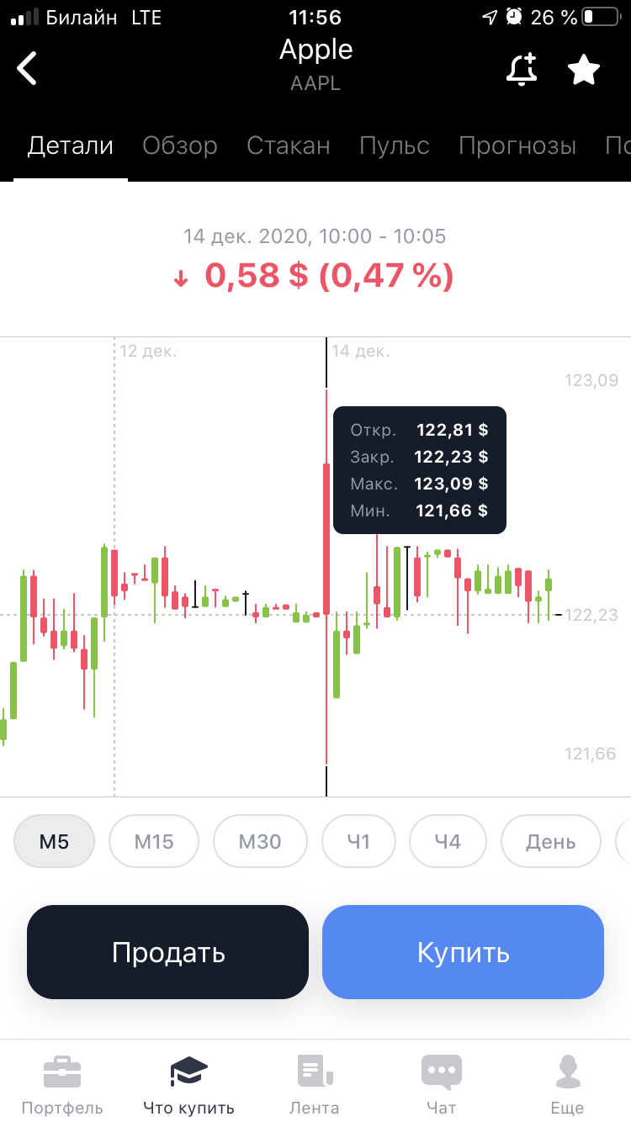Tap the Продать button
Viewport: 631px width, 1122px height.
[167, 952]
